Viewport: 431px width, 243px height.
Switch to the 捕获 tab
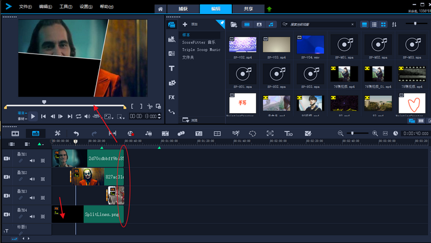pyautogui.click(x=183, y=9)
